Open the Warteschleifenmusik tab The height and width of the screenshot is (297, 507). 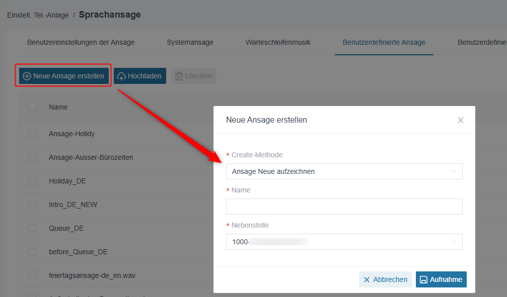[278, 42]
